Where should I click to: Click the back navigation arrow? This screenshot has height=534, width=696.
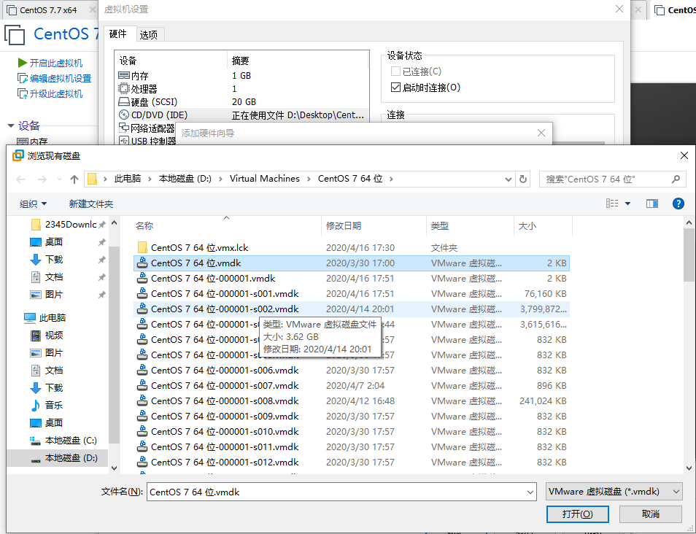click(20, 179)
